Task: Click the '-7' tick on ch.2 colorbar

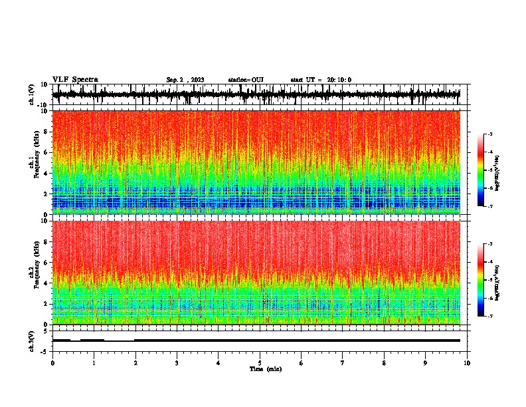Action: tap(489, 317)
